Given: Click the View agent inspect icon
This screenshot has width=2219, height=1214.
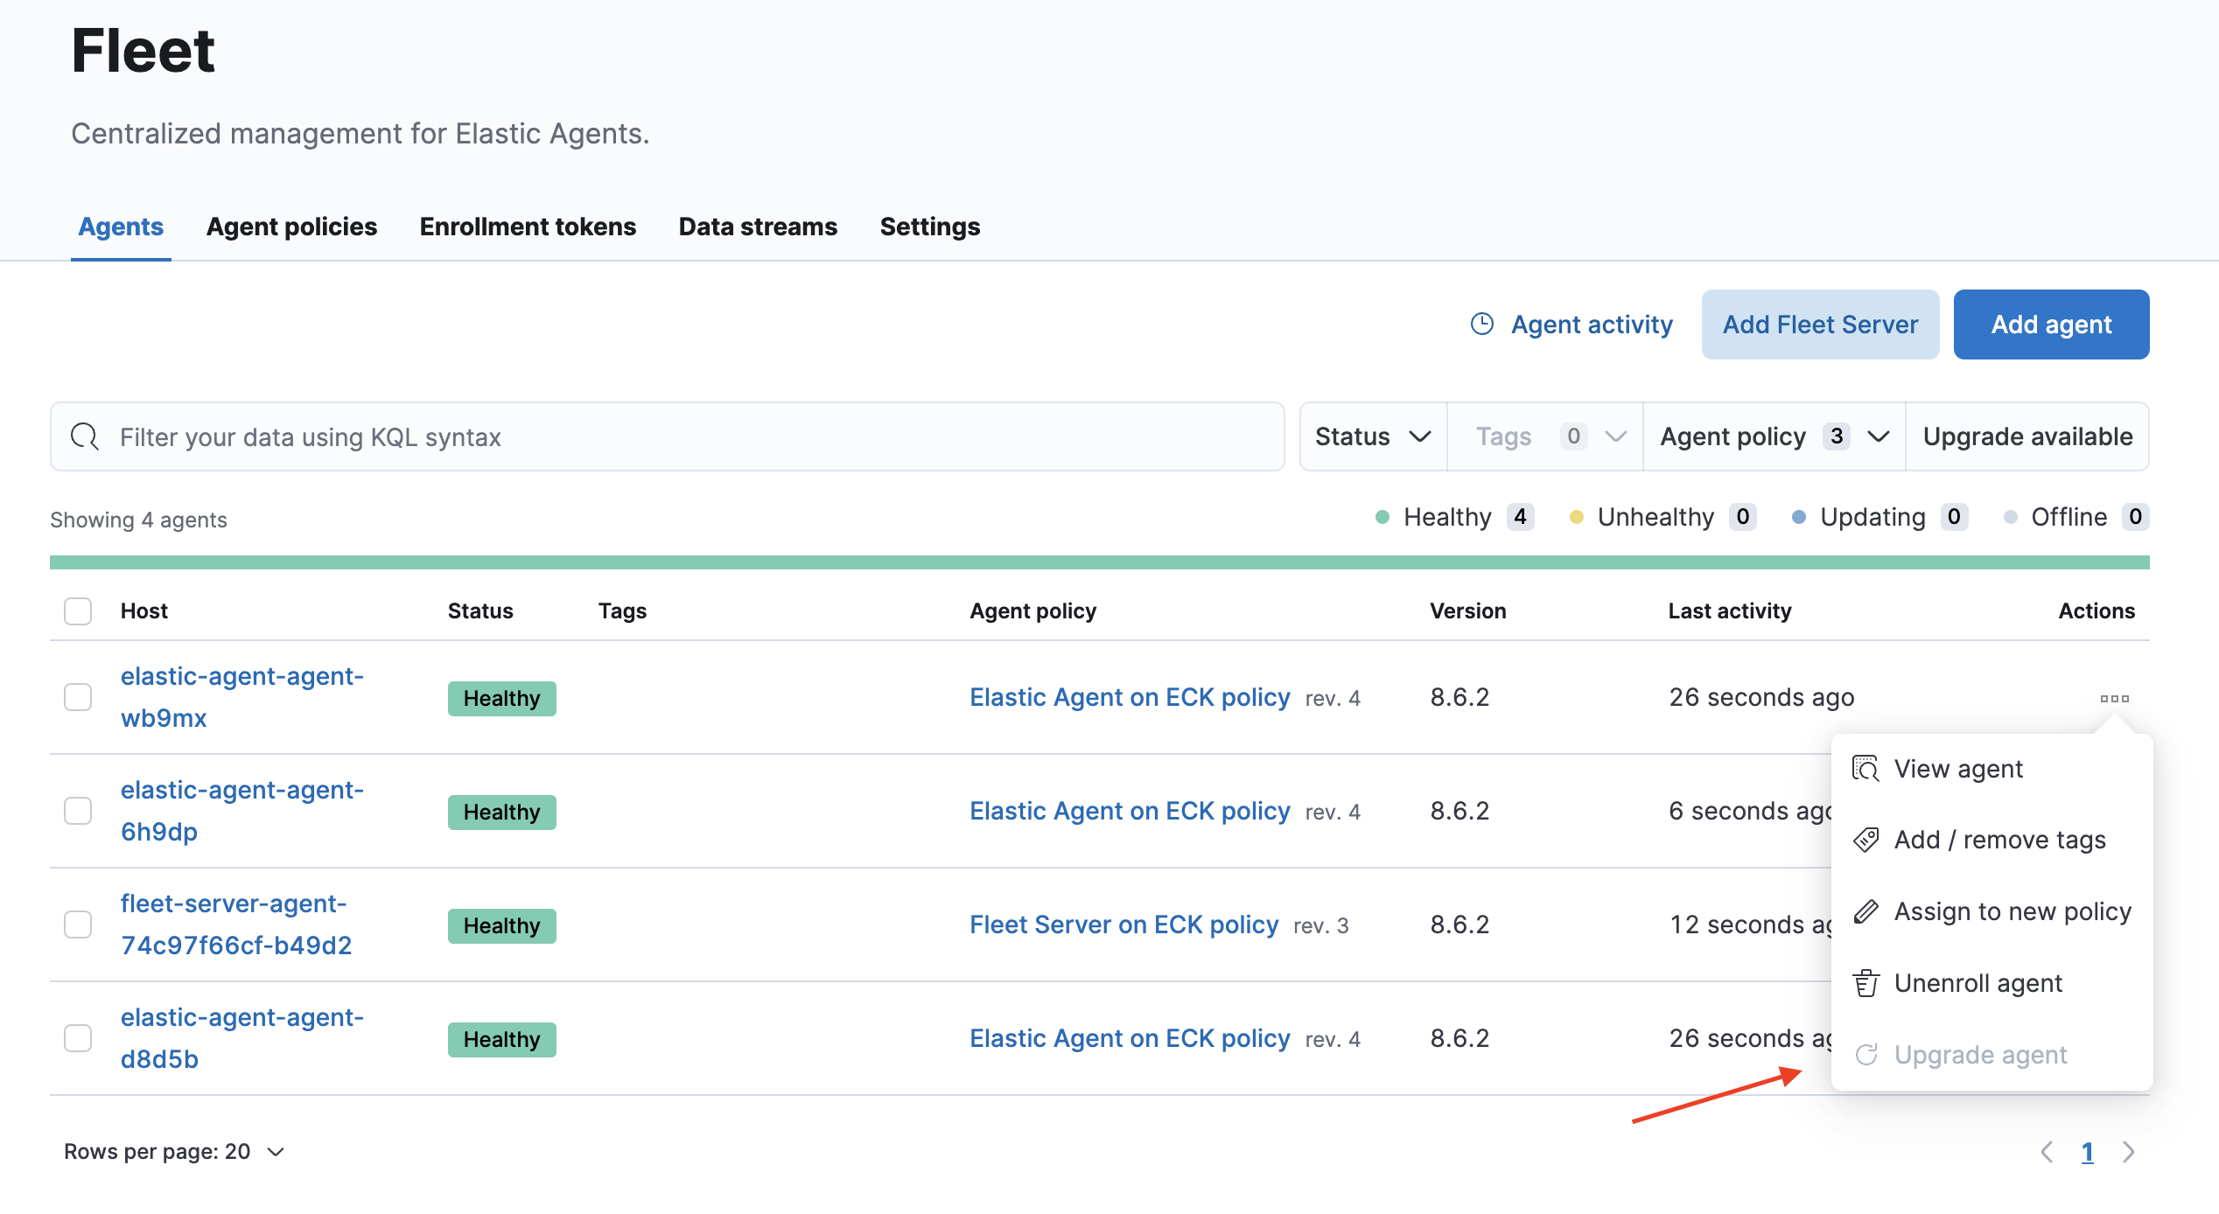Looking at the screenshot, I should click(x=1865, y=769).
